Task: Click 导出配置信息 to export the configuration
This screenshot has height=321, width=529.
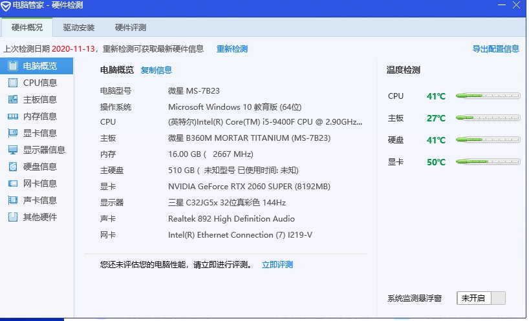Action: pyautogui.click(x=495, y=49)
